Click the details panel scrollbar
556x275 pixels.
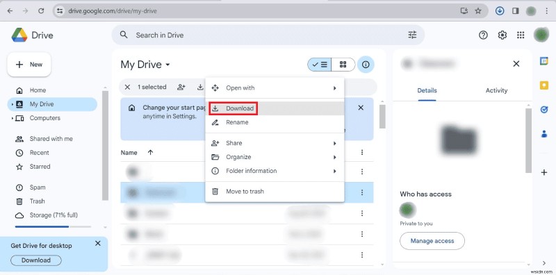pyautogui.click(x=528, y=140)
